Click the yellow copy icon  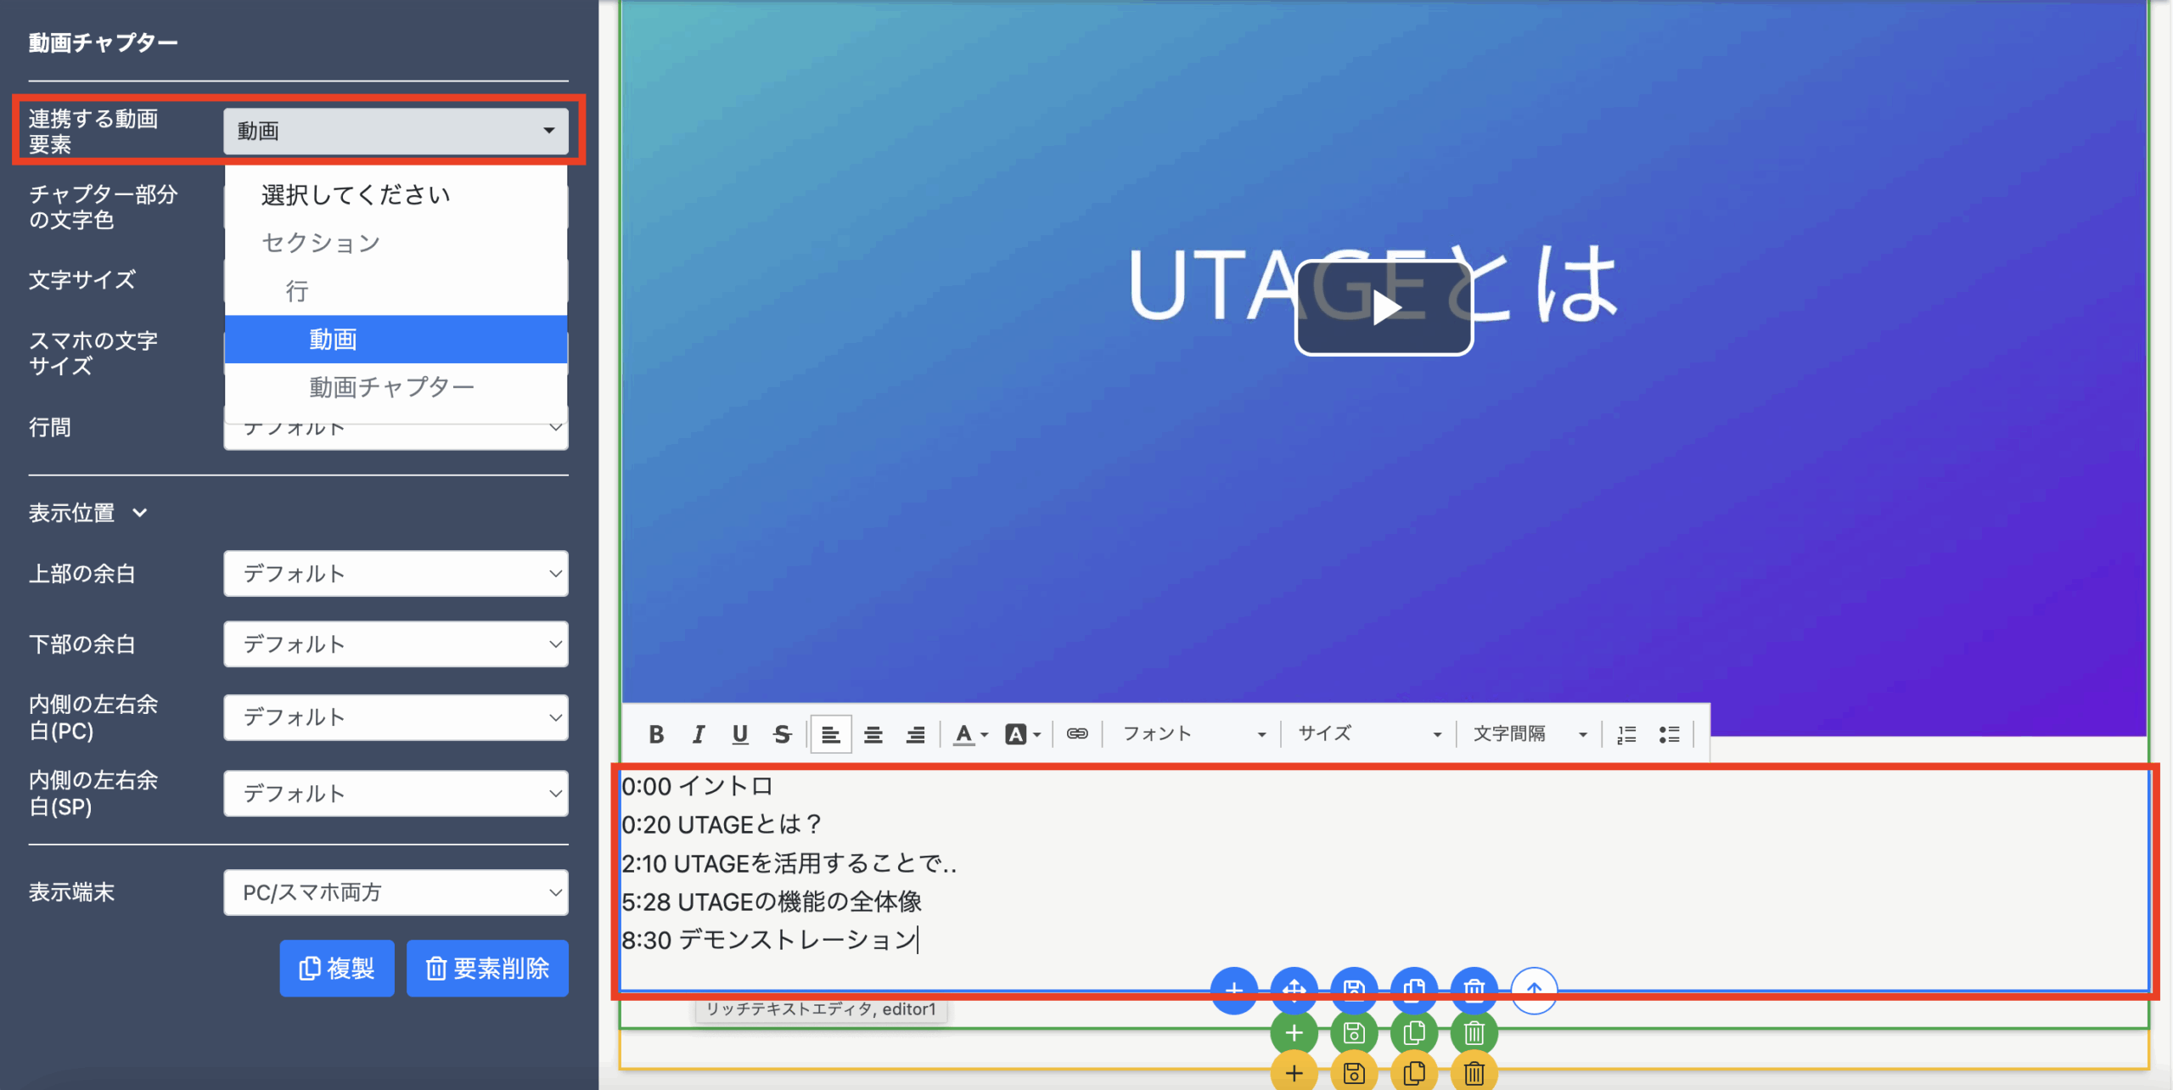point(1414,1073)
